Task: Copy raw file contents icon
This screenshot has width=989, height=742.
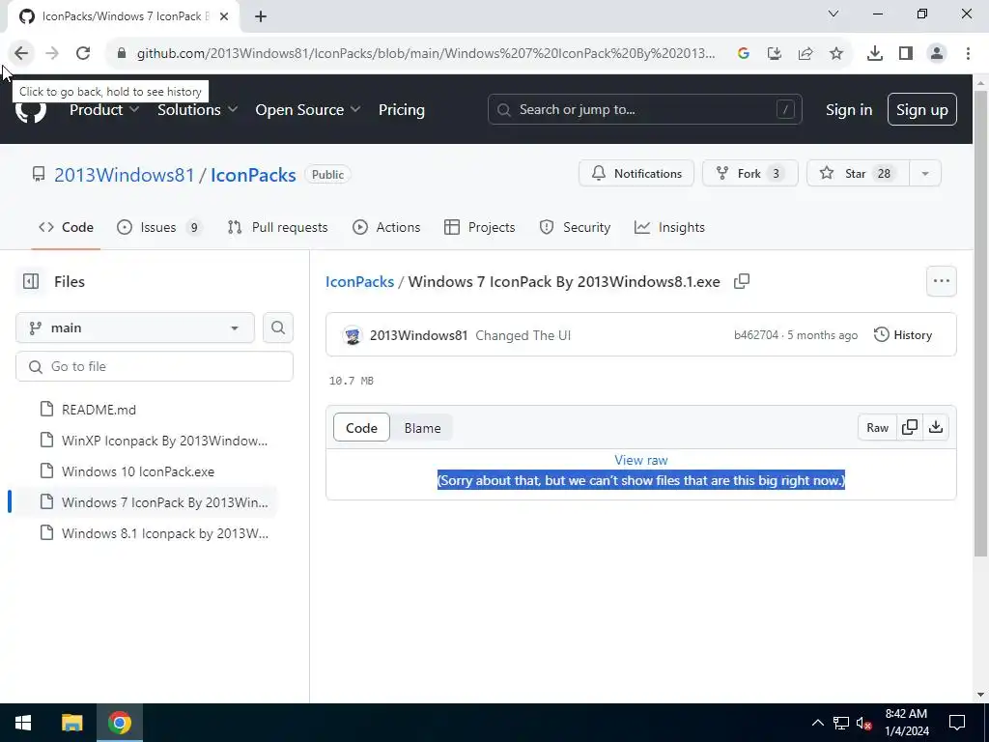Action: point(910,428)
